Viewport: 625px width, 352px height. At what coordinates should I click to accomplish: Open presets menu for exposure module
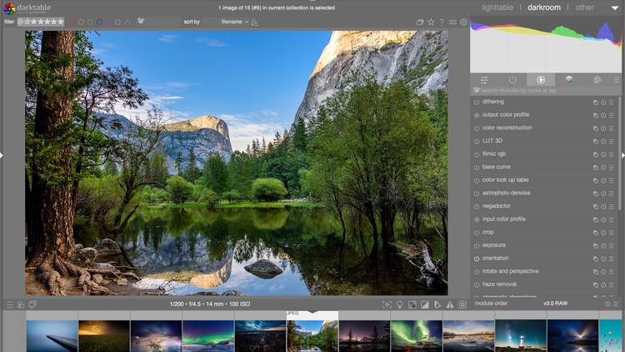[611, 246]
